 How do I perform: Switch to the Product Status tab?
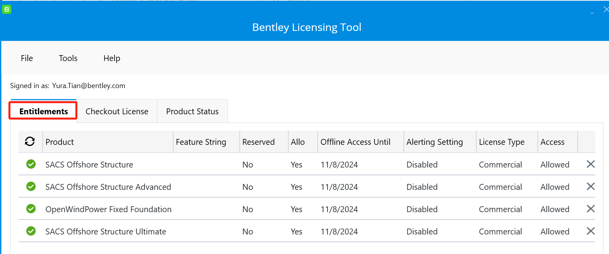click(192, 112)
